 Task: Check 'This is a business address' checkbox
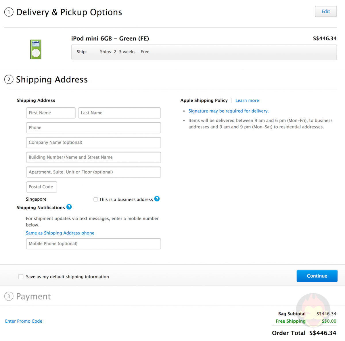[x=96, y=199]
